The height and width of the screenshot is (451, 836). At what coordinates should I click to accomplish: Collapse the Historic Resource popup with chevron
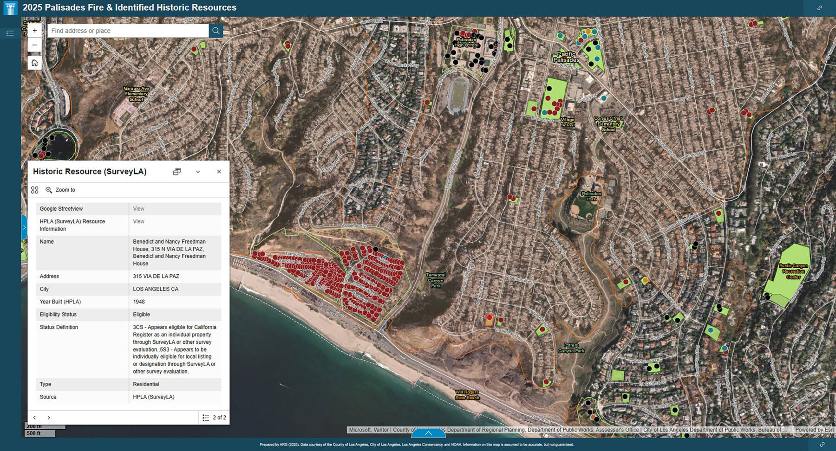click(198, 172)
